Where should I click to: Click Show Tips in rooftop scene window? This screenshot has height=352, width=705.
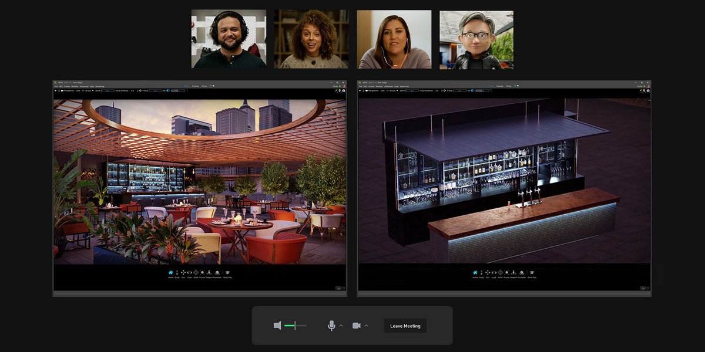227,273
